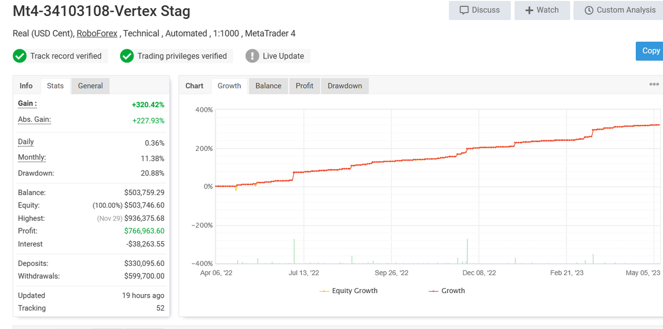
Task: Select the Chart tab
Action: click(194, 86)
